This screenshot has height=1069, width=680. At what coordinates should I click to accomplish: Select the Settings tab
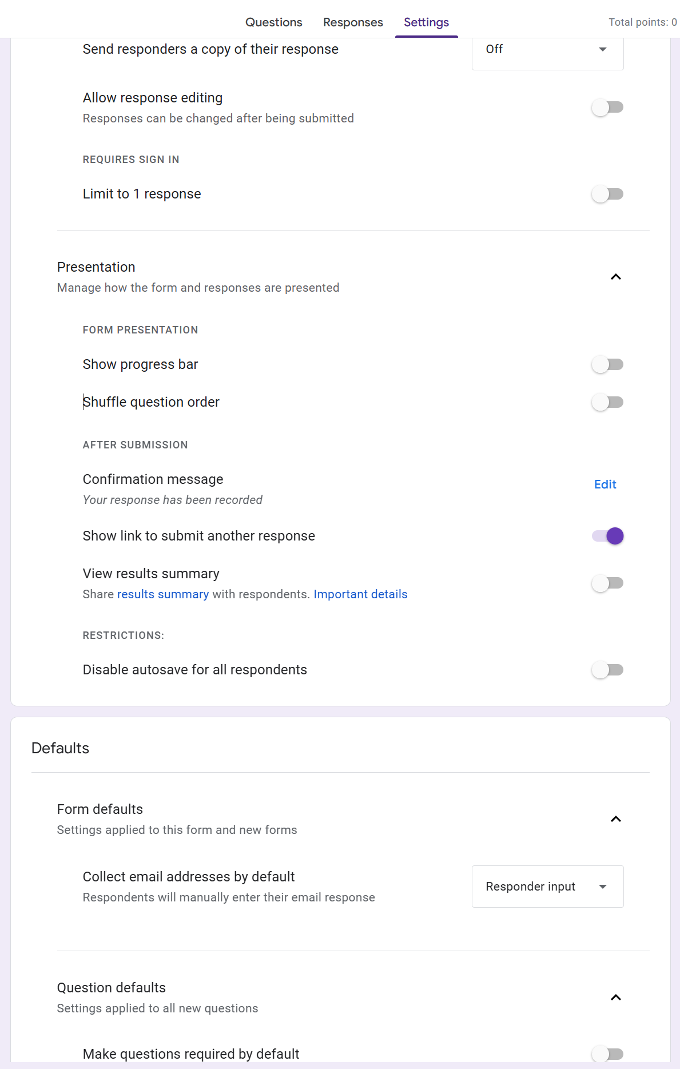click(426, 22)
